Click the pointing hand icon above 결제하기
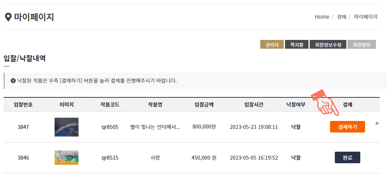387x178 pixels. coord(325,103)
